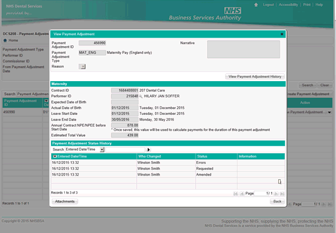Viewport: 336px width, 233px height.
Task: Go to next page in dialog pager
Action: tap(276, 194)
